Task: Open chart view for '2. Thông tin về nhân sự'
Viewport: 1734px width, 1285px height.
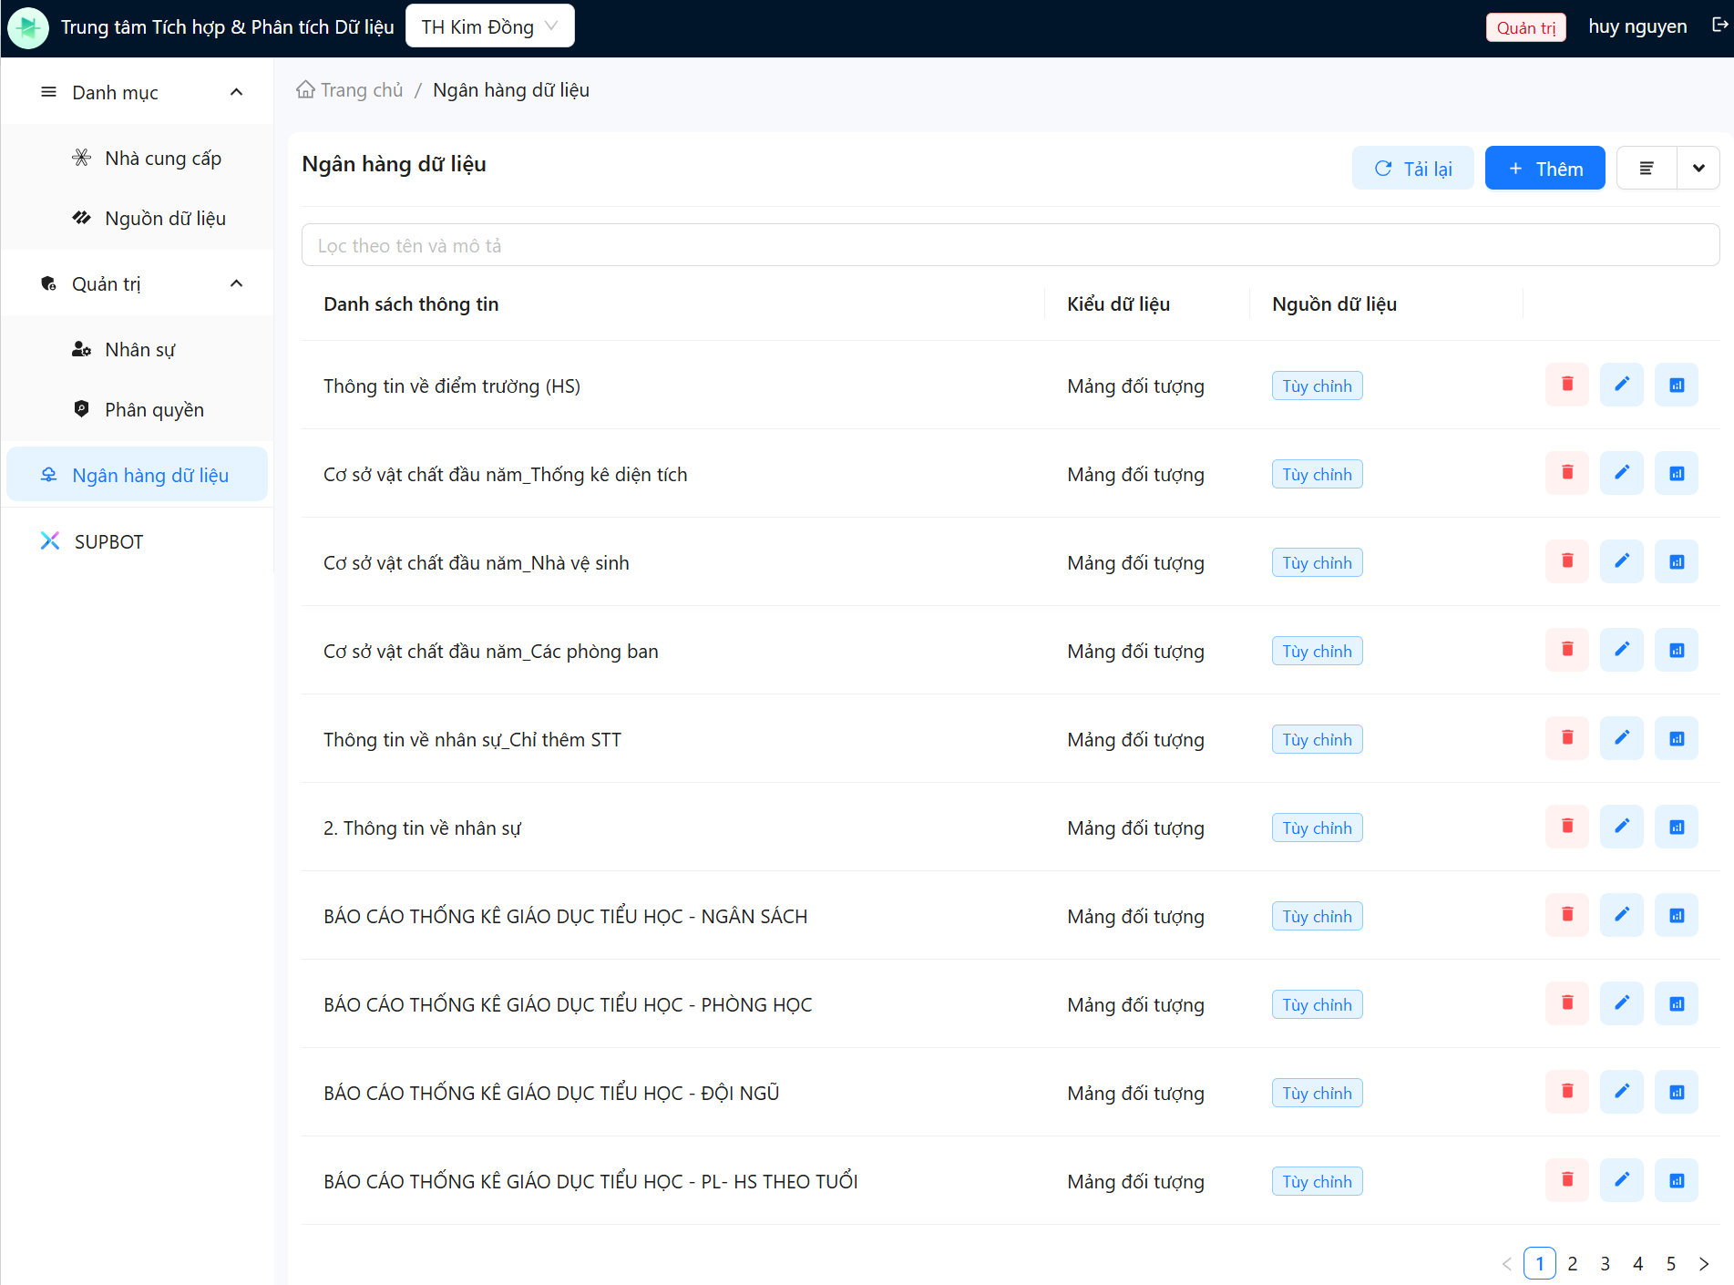Action: click(x=1676, y=827)
